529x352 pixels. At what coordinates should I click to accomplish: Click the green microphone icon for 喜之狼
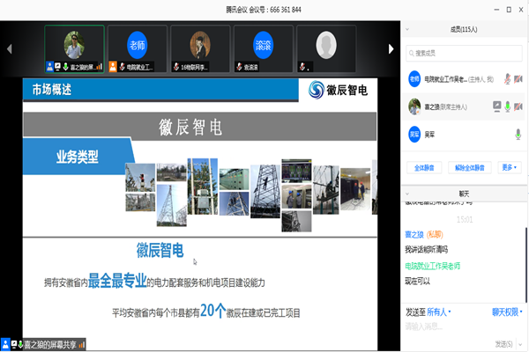pyautogui.click(x=508, y=106)
